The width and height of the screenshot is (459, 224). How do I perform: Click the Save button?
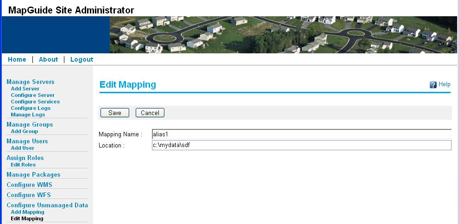pyautogui.click(x=114, y=113)
